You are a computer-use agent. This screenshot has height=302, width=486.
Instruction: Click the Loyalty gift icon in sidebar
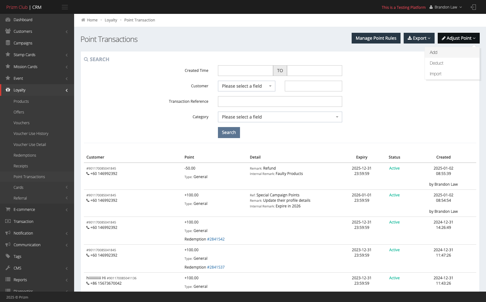click(8, 90)
